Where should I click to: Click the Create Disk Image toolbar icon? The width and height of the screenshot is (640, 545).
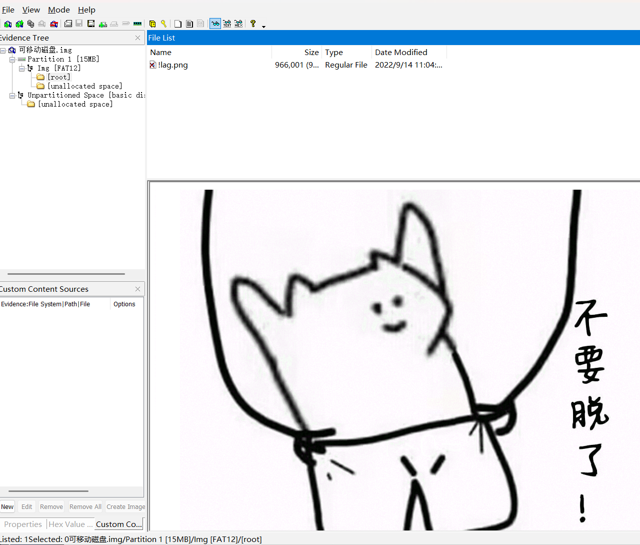pyautogui.click(x=68, y=24)
